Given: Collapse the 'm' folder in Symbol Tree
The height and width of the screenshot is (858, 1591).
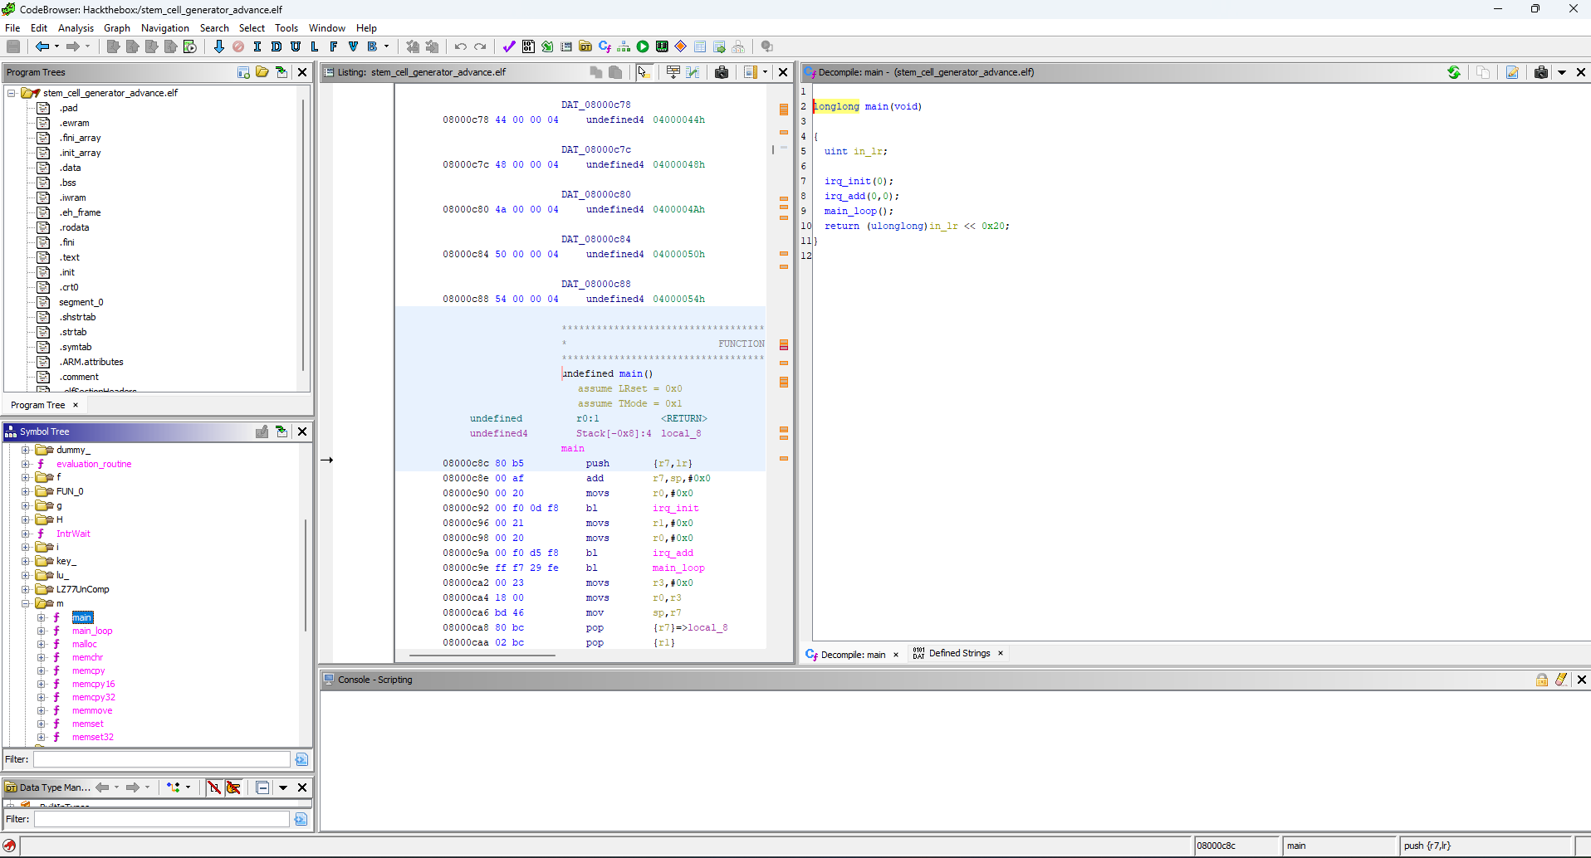Looking at the screenshot, I should (26, 603).
